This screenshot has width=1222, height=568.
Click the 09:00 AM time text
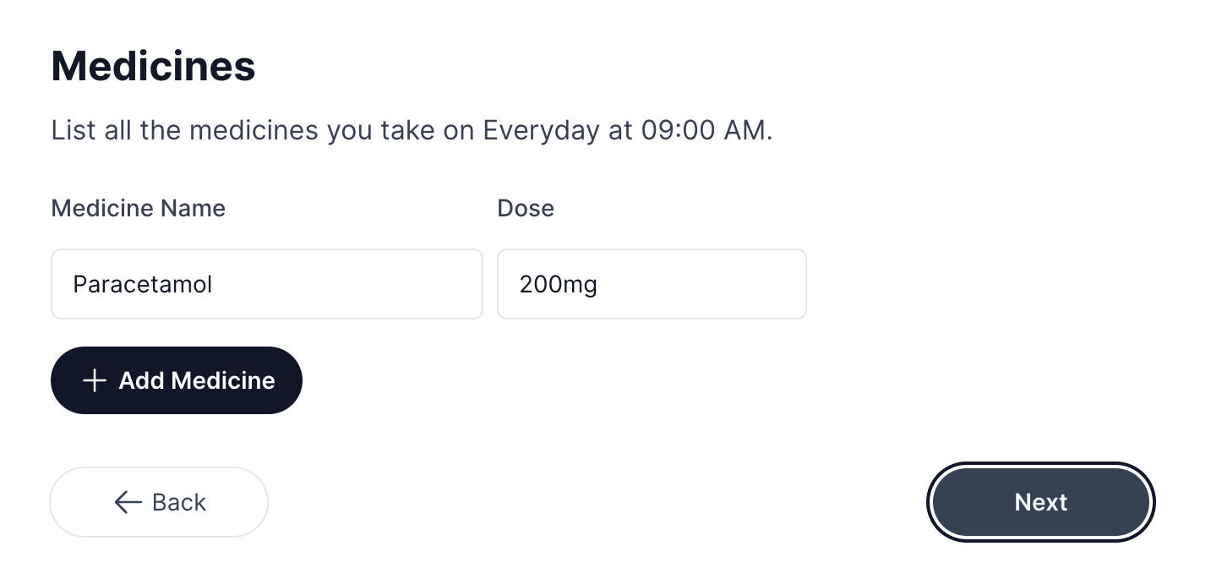(x=704, y=130)
